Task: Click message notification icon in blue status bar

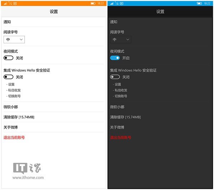Action: click(x=122, y=4)
